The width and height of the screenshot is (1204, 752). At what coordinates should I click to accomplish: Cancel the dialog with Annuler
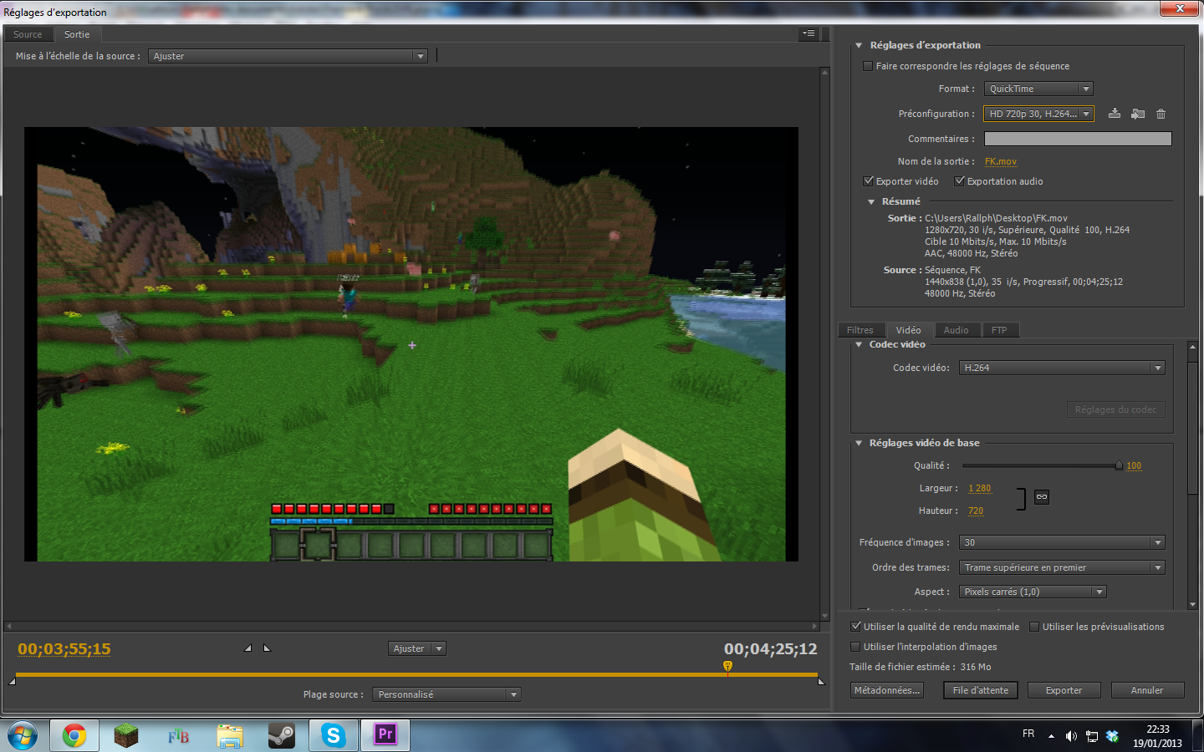(x=1147, y=690)
